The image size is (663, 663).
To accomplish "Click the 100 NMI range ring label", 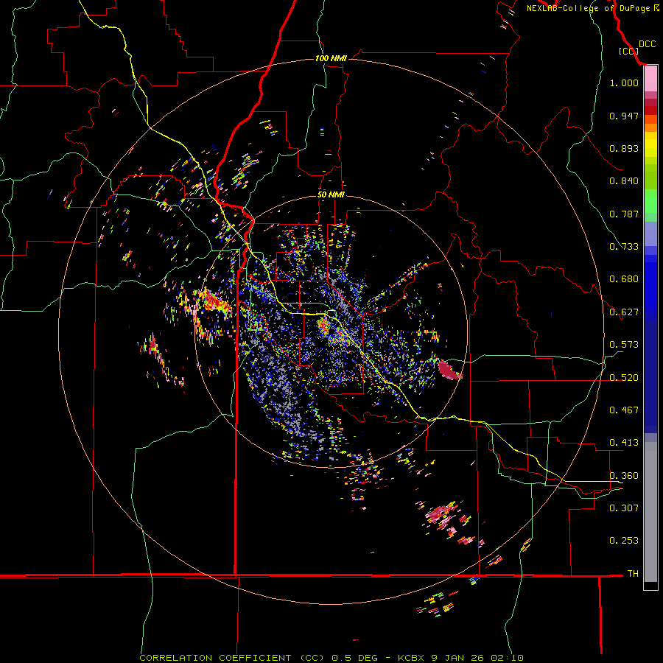I will tap(331, 58).
